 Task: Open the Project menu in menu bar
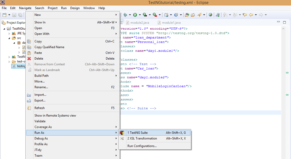[53, 8]
